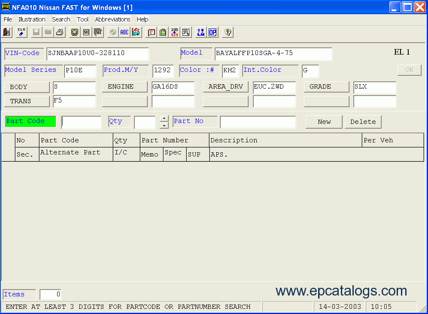428x314 pixels.
Task: Click the Color field KH2
Action: click(231, 71)
